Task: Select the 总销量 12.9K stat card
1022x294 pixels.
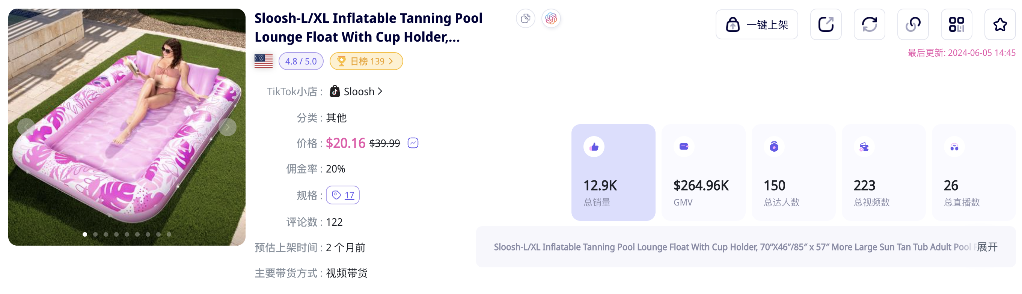Action: pos(613,172)
